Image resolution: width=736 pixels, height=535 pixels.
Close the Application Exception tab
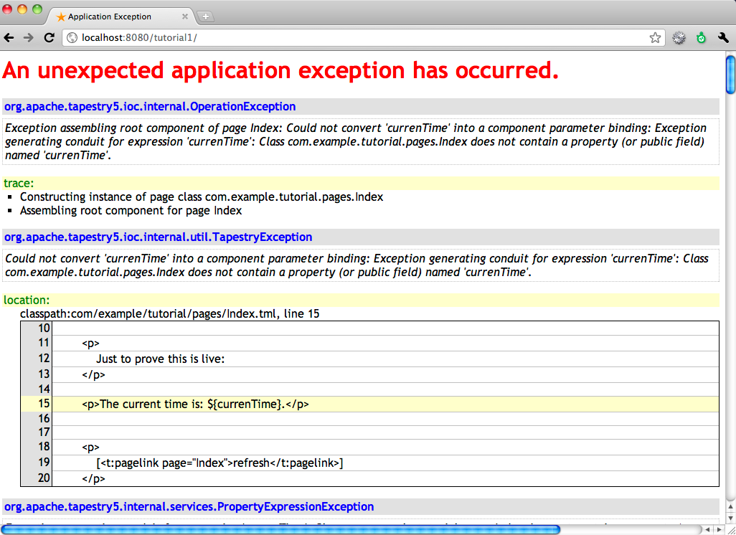pyautogui.click(x=185, y=16)
